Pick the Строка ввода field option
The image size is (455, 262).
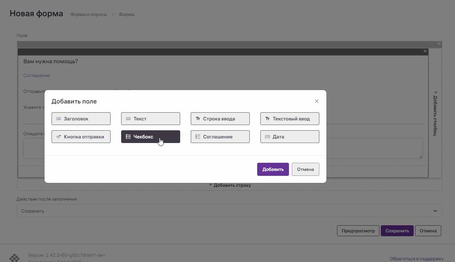pos(220,119)
